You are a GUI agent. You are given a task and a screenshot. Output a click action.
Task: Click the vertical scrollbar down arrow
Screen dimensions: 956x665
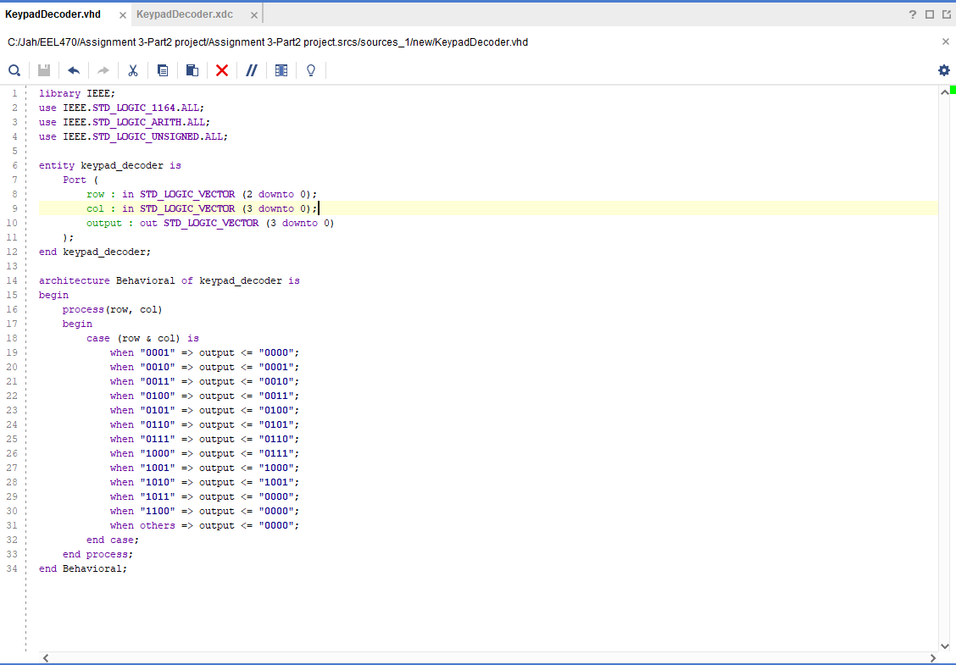[945, 646]
